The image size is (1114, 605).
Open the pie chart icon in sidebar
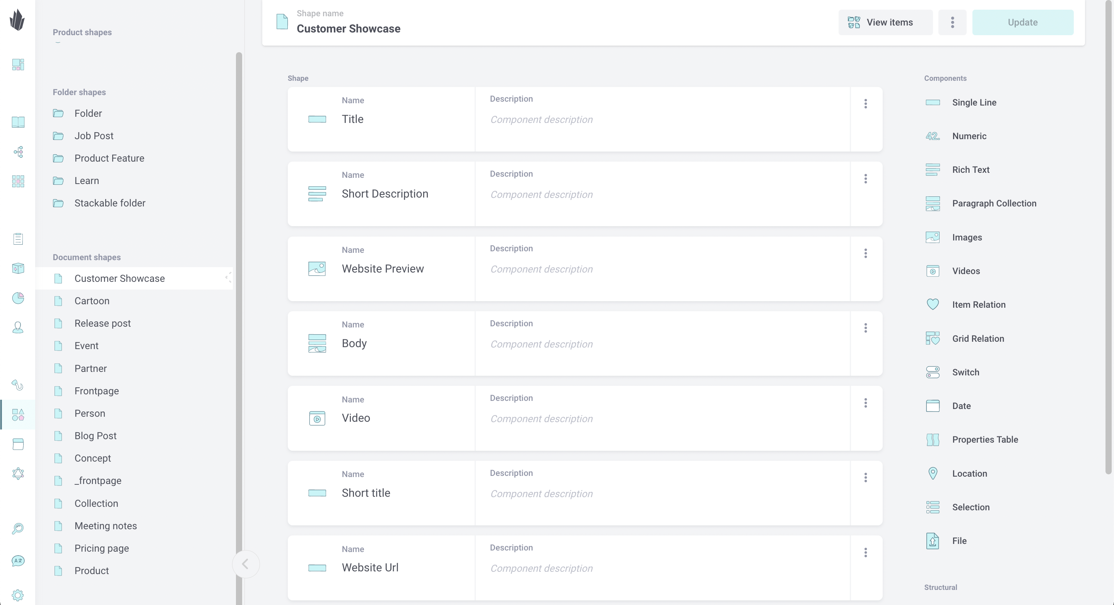pos(18,298)
